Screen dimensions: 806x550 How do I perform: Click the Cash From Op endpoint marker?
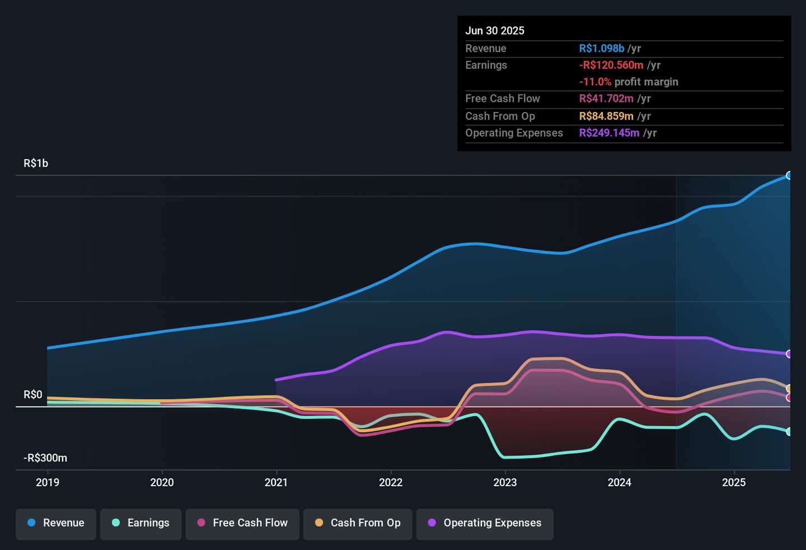click(789, 388)
